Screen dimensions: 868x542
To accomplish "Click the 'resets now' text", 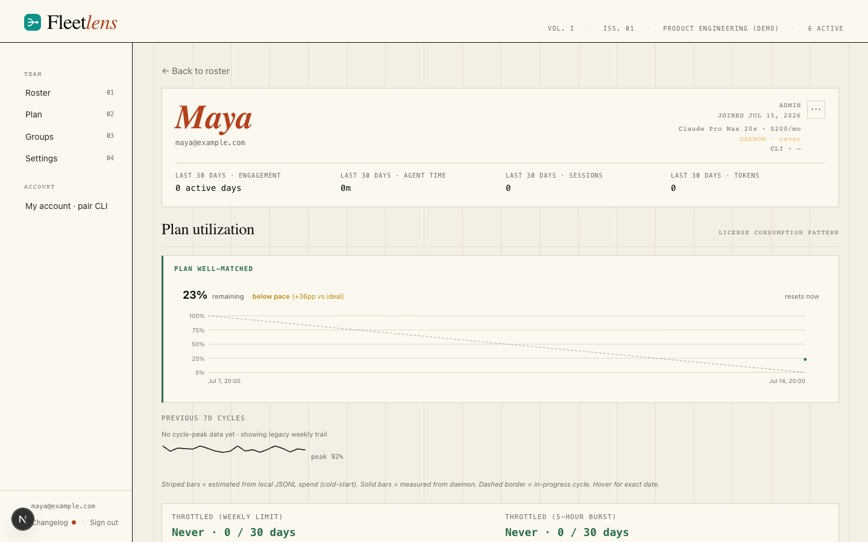I will pos(802,296).
